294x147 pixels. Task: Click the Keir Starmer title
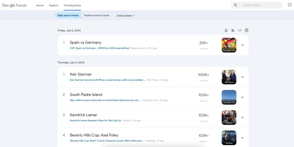click(81, 74)
